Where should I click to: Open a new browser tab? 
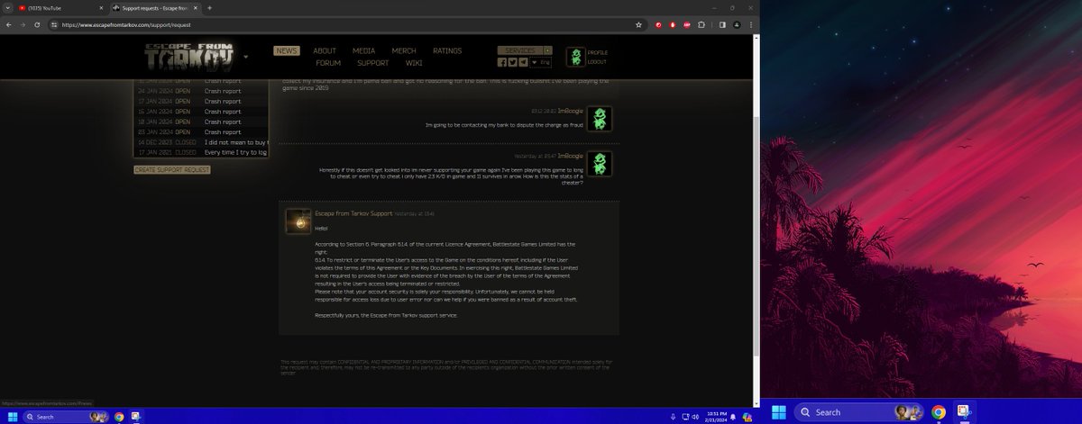coord(209,8)
